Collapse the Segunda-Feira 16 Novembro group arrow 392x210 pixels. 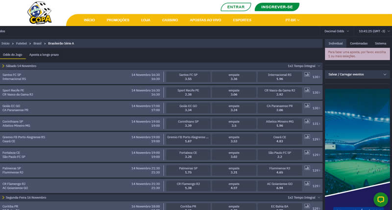(x=3, y=197)
